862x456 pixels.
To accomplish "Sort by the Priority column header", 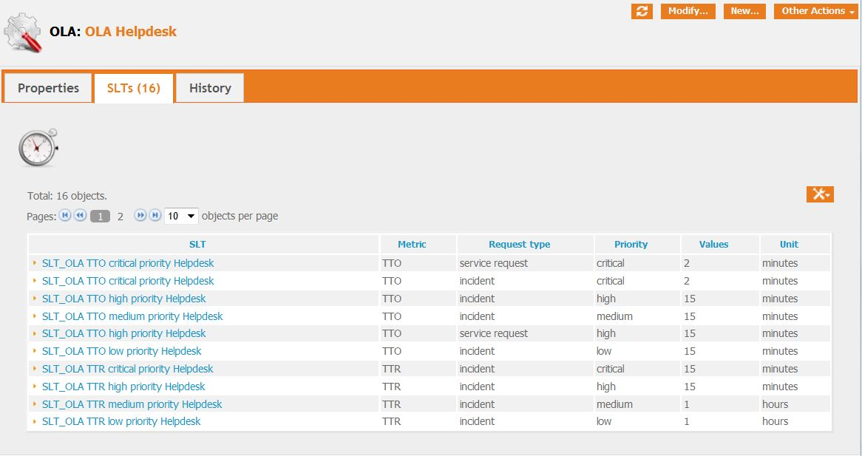I will (631, 245).
